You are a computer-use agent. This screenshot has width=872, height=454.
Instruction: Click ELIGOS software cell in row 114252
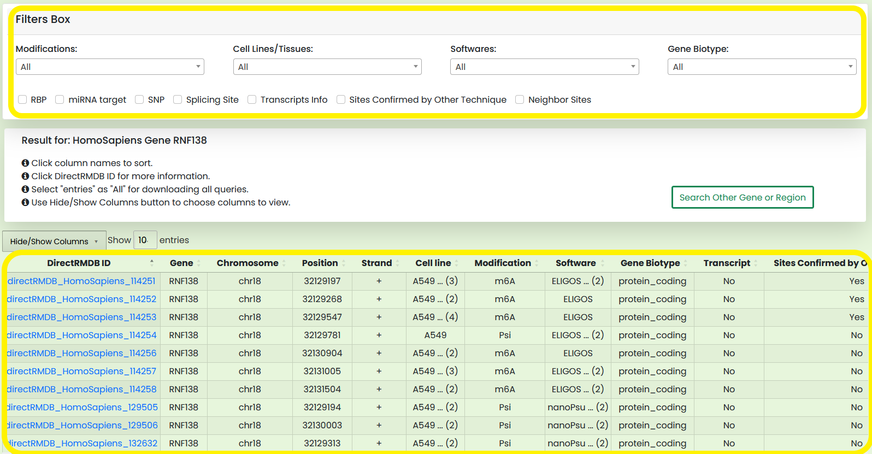click(x=578, y=299)
